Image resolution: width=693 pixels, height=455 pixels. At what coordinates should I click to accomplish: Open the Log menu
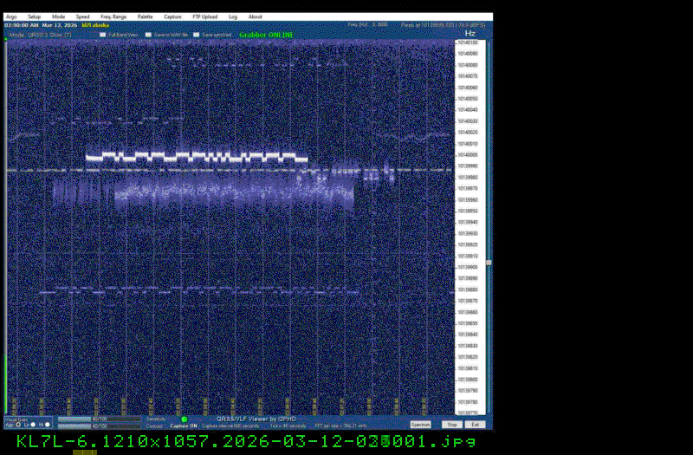point(233,16)
